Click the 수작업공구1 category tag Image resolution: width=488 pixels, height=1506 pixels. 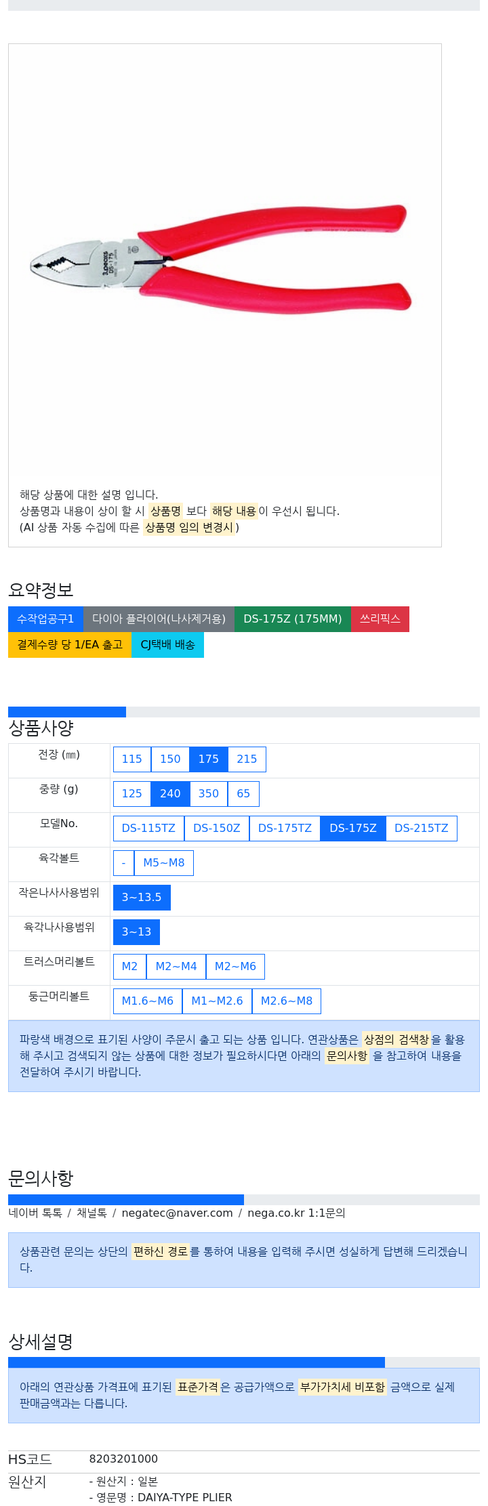[x=45, y=619]
